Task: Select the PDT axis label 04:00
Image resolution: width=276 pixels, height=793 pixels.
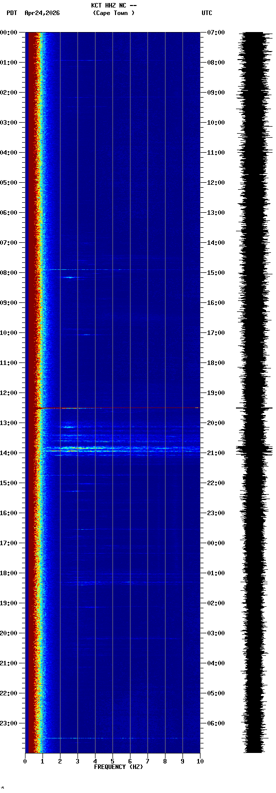Action: (8, 153)
